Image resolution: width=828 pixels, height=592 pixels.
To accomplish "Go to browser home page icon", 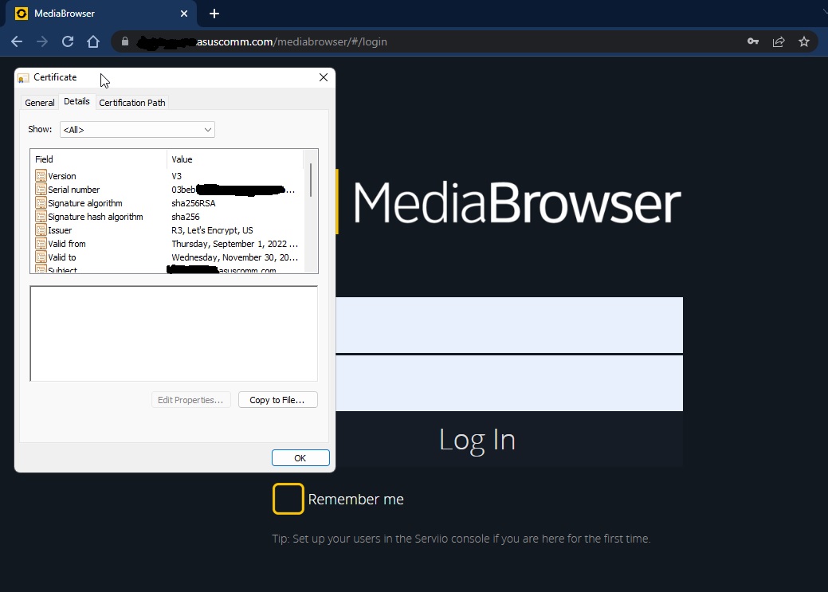I will (93, 41).
